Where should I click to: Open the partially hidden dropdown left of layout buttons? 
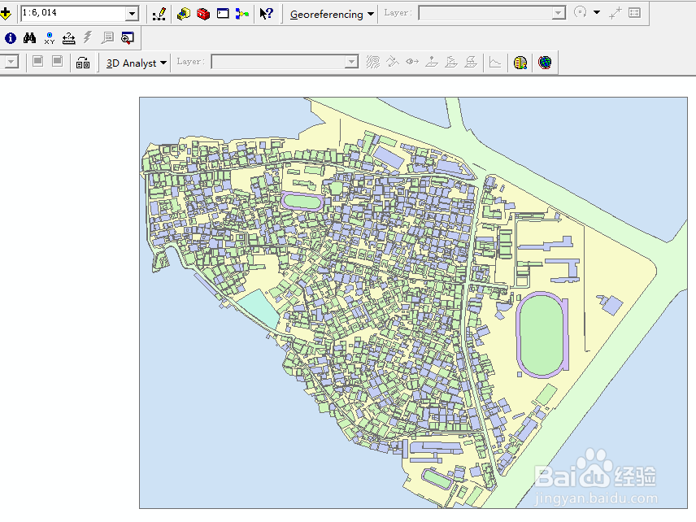[10, 61]
